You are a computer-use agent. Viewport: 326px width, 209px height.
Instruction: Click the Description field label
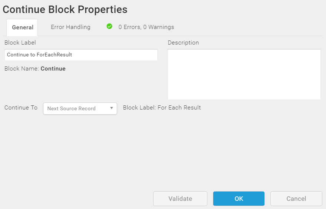(x=183, y=43)
